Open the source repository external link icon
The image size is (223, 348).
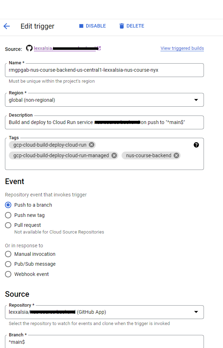(x=99, y=47)
